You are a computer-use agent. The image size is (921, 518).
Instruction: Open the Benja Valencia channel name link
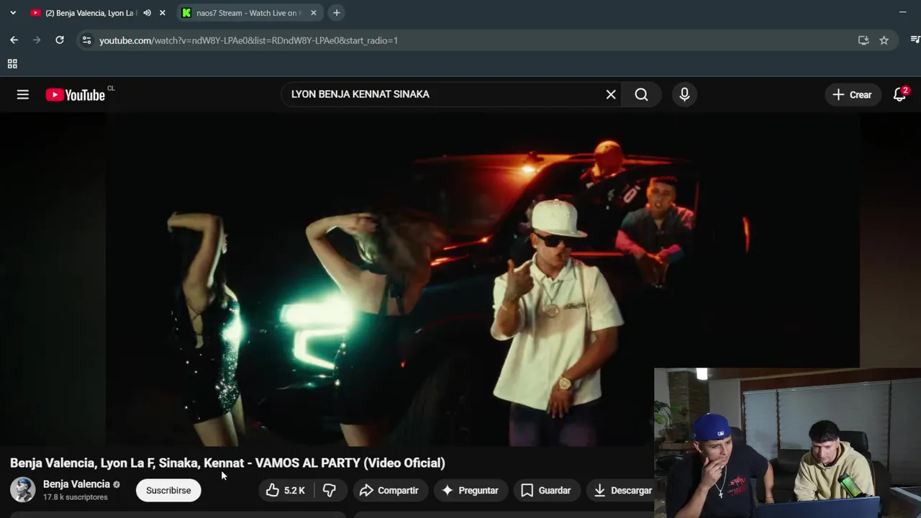click(x=76, y=484)
